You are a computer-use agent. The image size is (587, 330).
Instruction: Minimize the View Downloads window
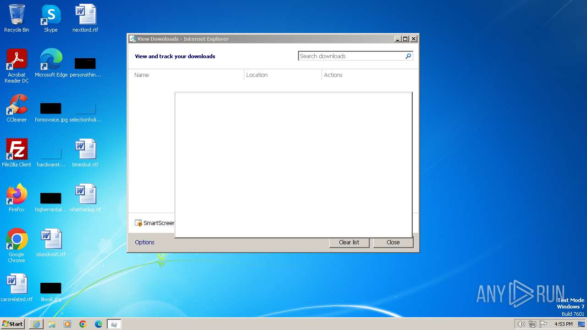(x=398, y=39)
